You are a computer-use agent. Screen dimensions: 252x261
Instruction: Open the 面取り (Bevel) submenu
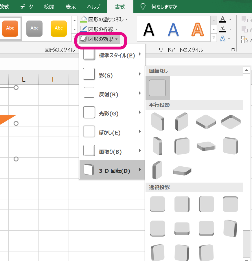(x=113, y=151)
